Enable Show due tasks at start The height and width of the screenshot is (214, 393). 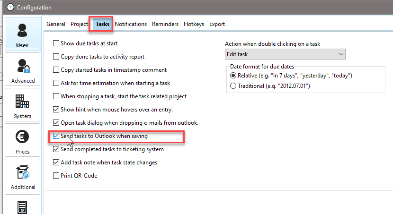[57, 43]
